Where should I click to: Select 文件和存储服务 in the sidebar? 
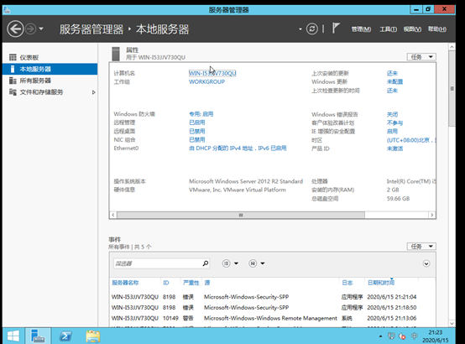pos(50,92)
